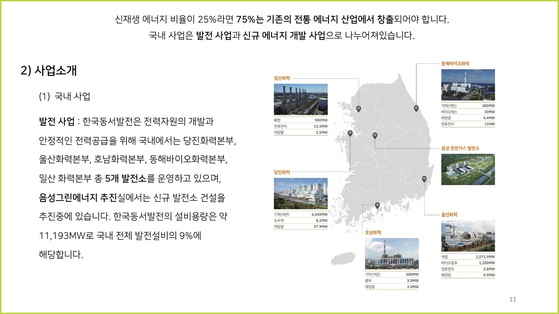The height and width of the screenshot is (314, 559).
Task: Click the 0.9MW solar value
Action: (x=489, y=275)
